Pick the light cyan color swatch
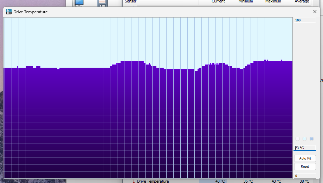This screenshot has height=183, width=323. coord(304,139)
